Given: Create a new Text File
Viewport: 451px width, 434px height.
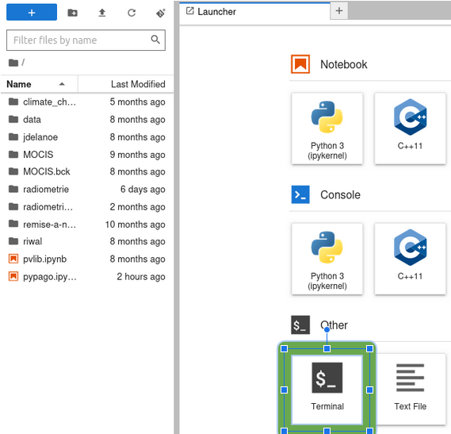Looking at the screenshot, I should 410,390.
